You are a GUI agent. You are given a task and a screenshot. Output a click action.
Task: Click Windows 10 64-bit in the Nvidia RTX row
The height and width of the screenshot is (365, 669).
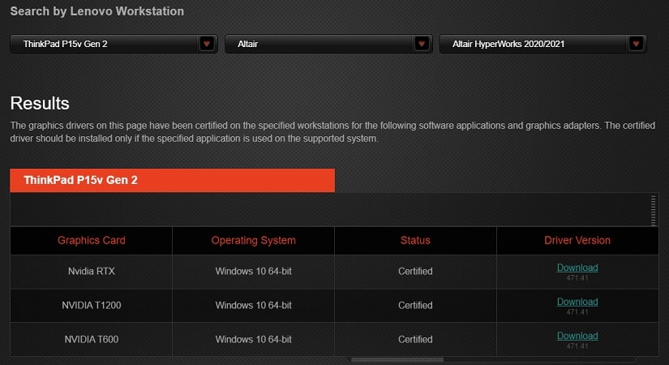254,272
